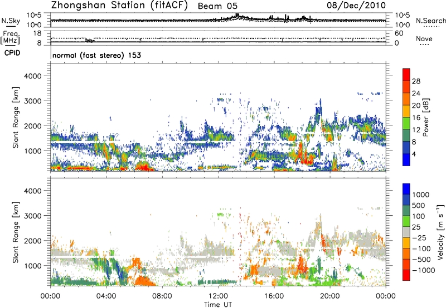Viewport: 446px width, 308px height.
Task: Click the 'N.Sky' legend label
Action: pos(11,21)
